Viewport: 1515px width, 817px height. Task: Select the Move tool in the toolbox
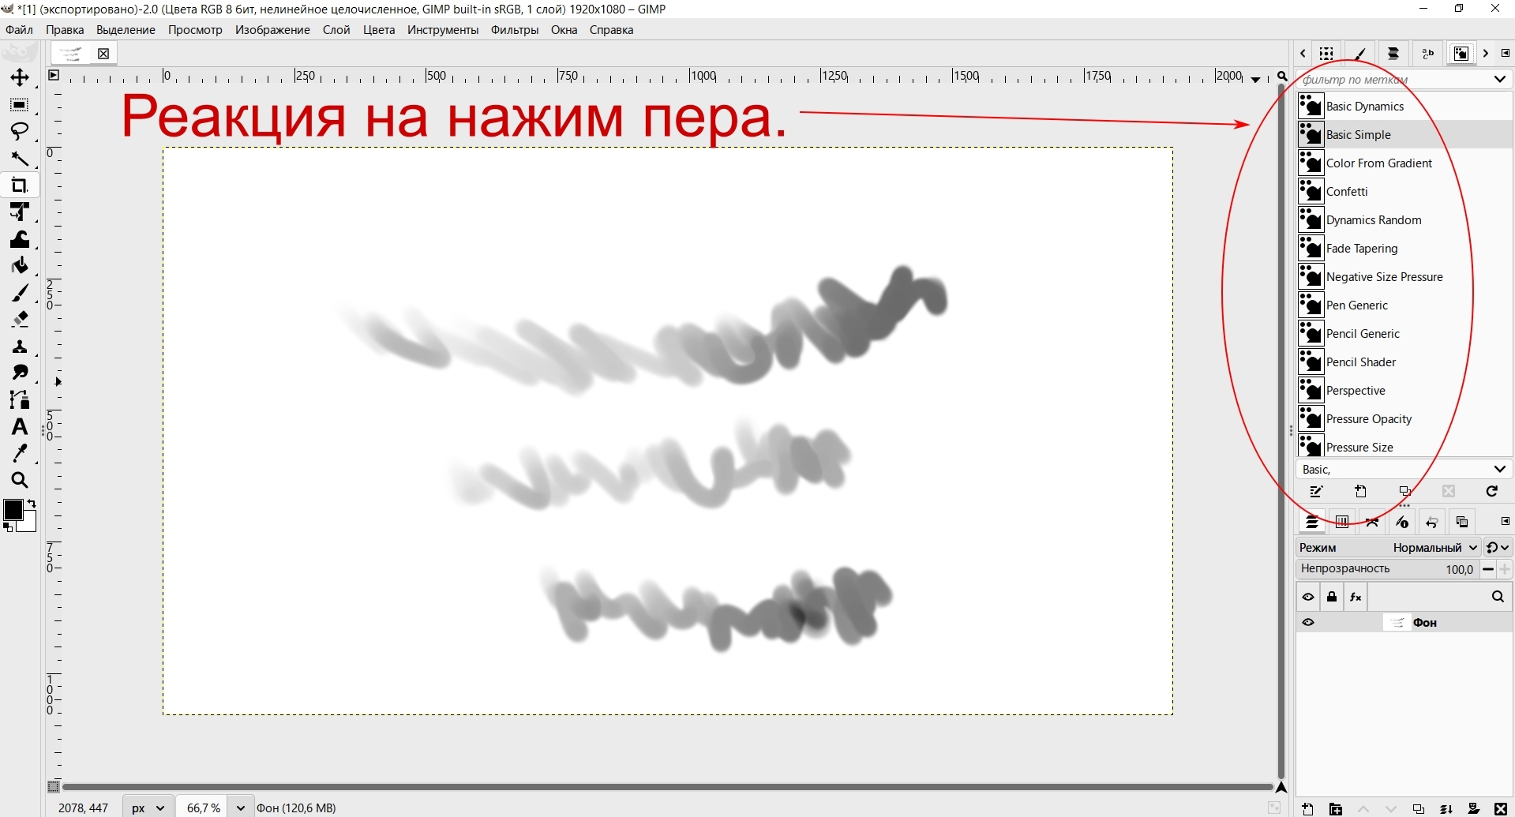pos(20,77)
